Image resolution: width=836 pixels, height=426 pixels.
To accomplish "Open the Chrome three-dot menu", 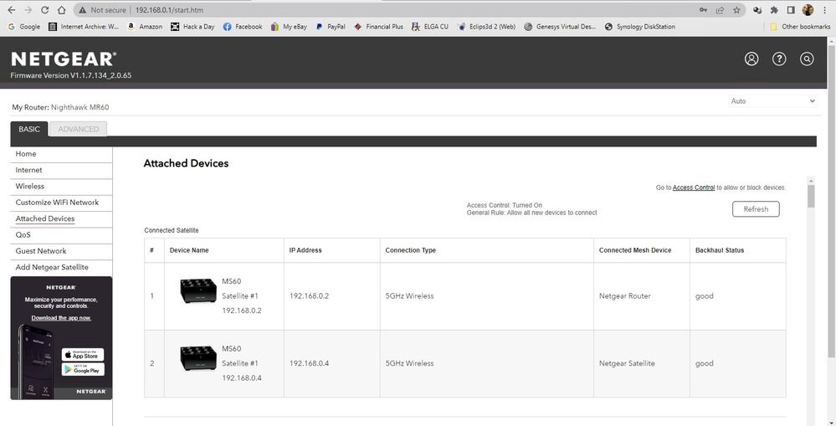I will click(x=825, y=10).
